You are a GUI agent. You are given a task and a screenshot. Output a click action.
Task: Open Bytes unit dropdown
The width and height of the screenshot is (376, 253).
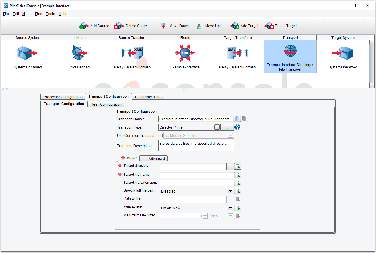tap(231, 216)
